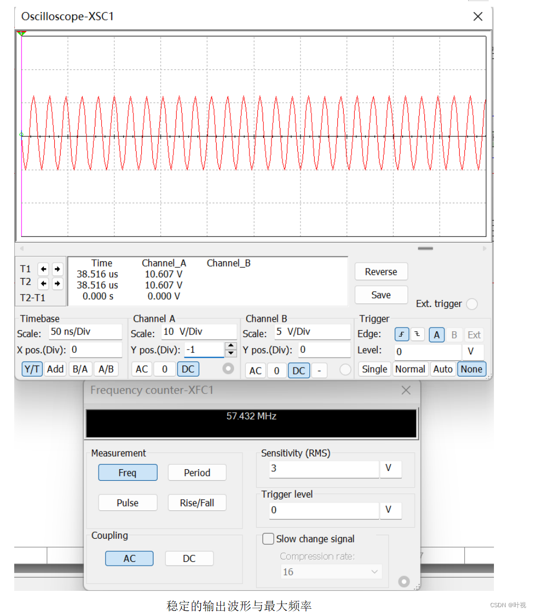This screenshot has width=534, height=613.
Task: Select Pulse measurement mode
Action: 128,503
